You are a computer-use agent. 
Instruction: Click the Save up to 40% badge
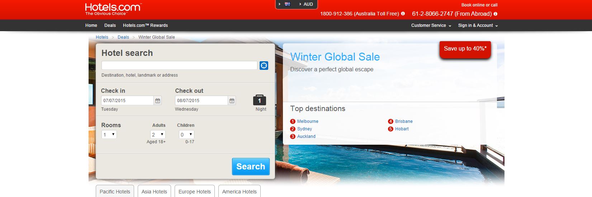click(x=465, y=49)
